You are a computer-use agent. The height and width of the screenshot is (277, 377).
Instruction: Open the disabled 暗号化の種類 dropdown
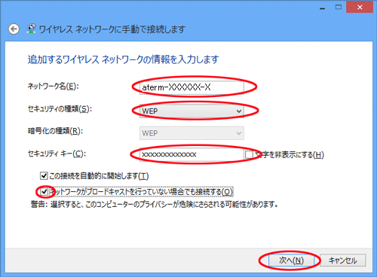192,133
